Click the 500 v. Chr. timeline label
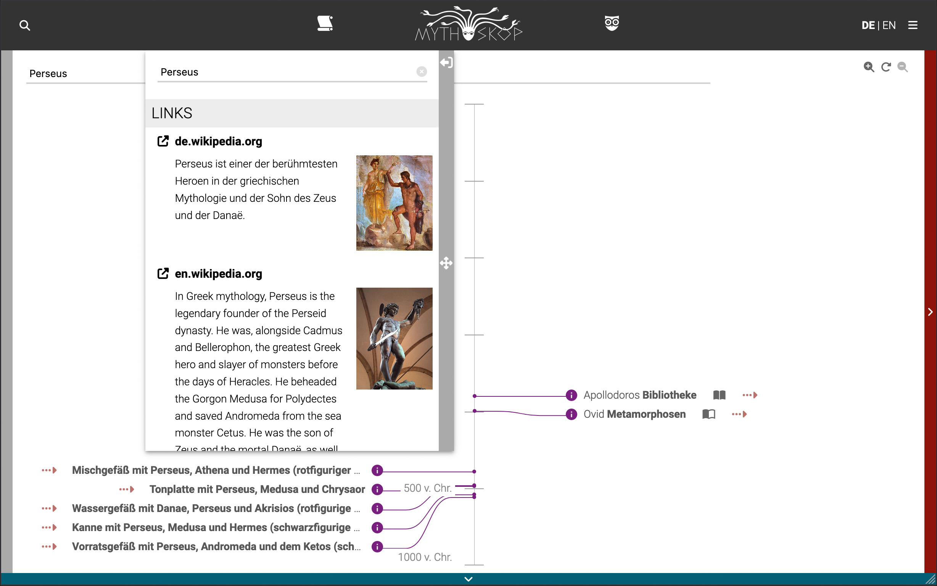The width and height of the screenshot is (937, 586). (x=428, y=488)
